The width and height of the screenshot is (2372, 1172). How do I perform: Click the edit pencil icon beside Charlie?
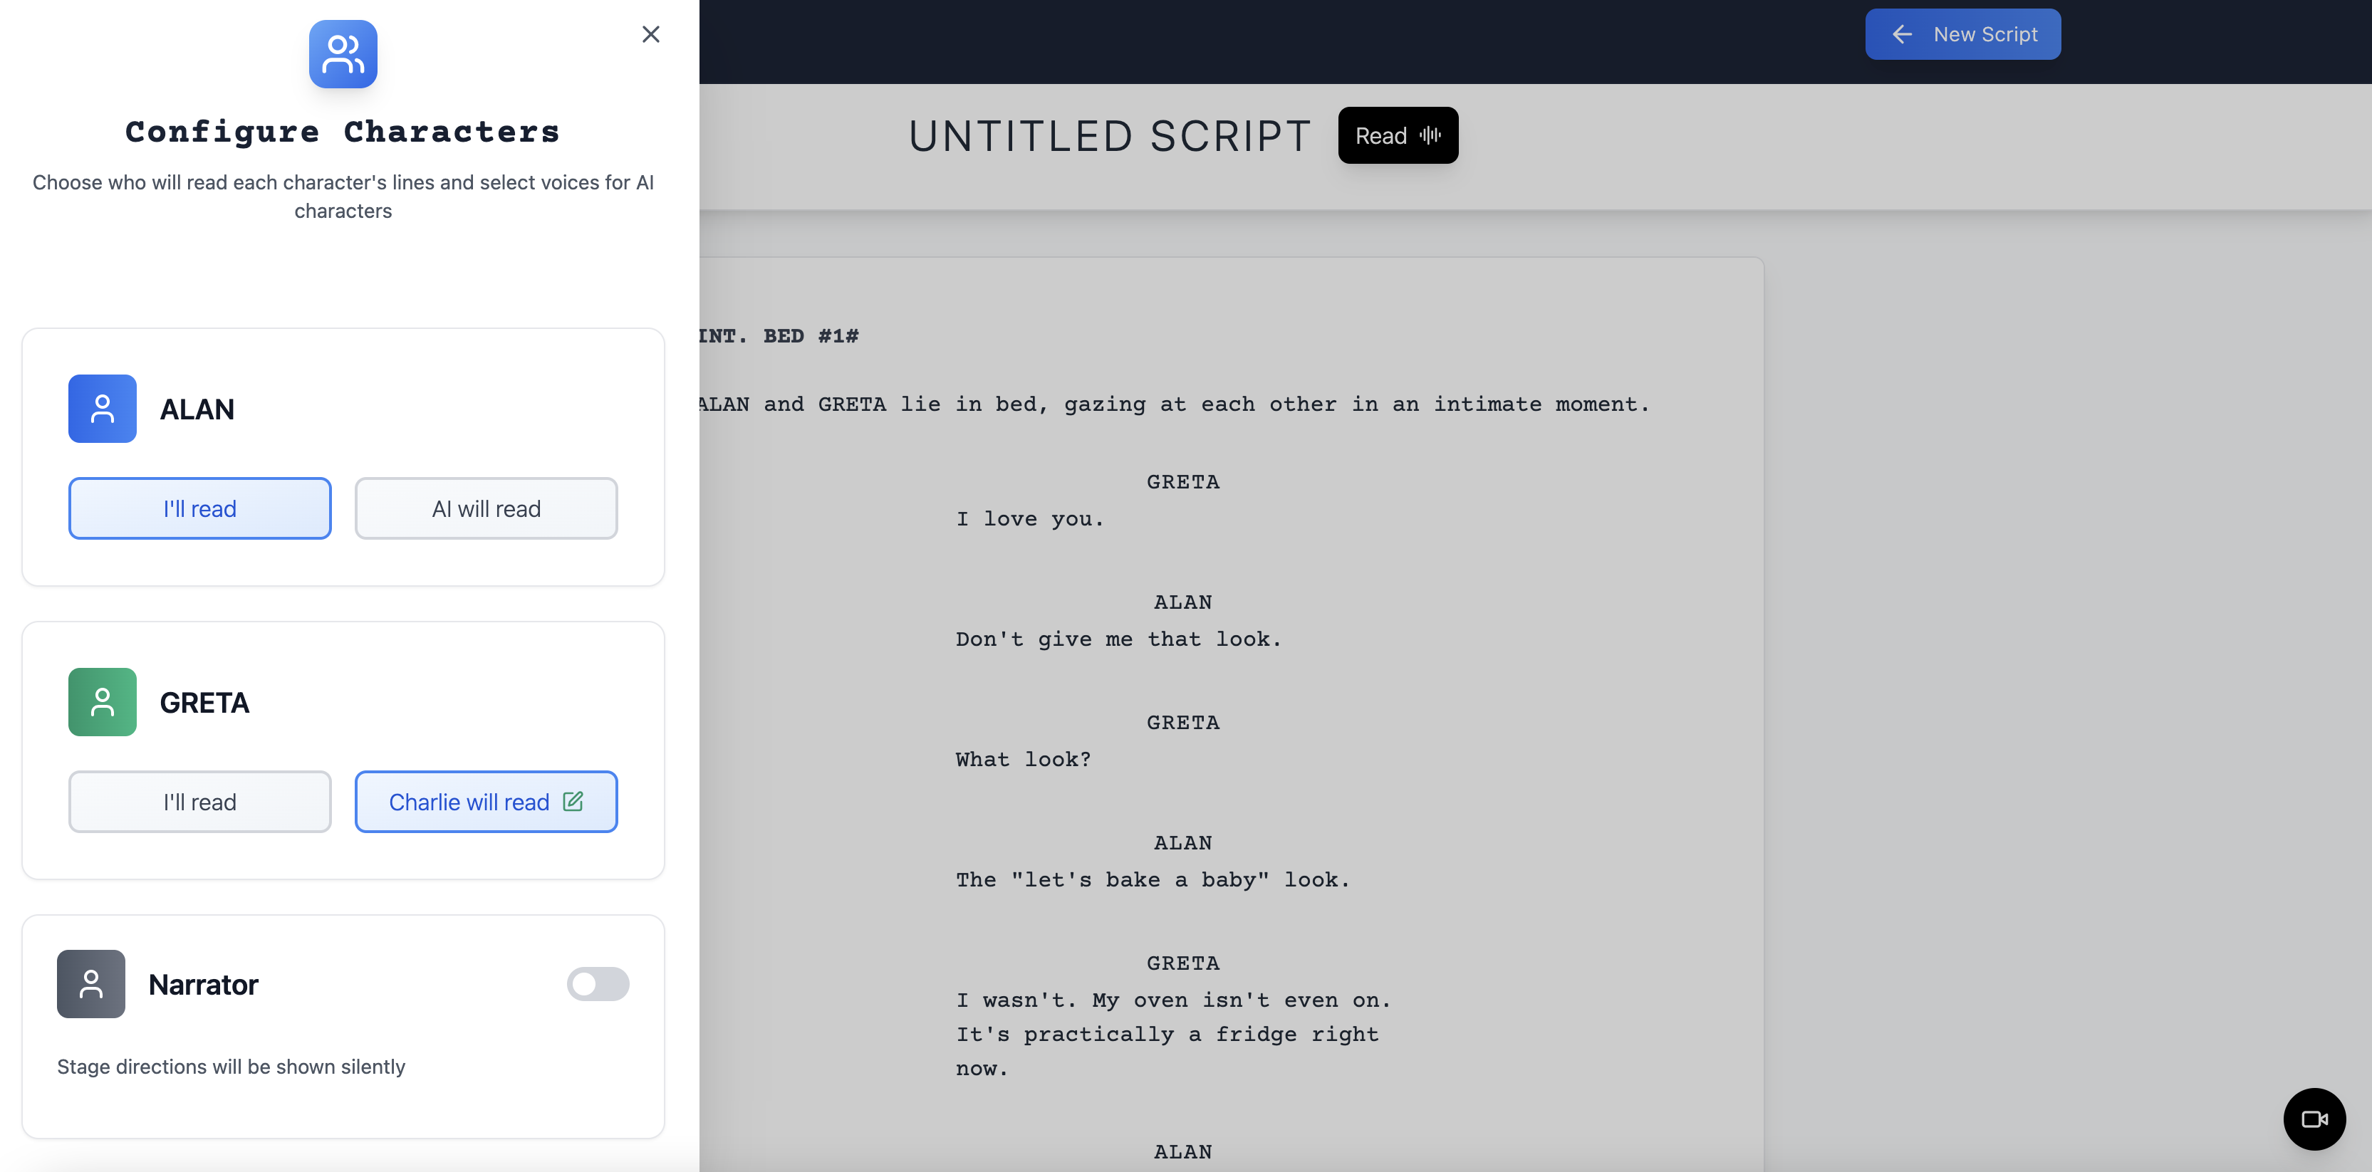tap(573, 801)
